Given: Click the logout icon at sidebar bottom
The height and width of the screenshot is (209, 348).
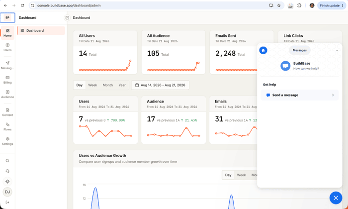Looking at the screenshot, I should (7, 203).
